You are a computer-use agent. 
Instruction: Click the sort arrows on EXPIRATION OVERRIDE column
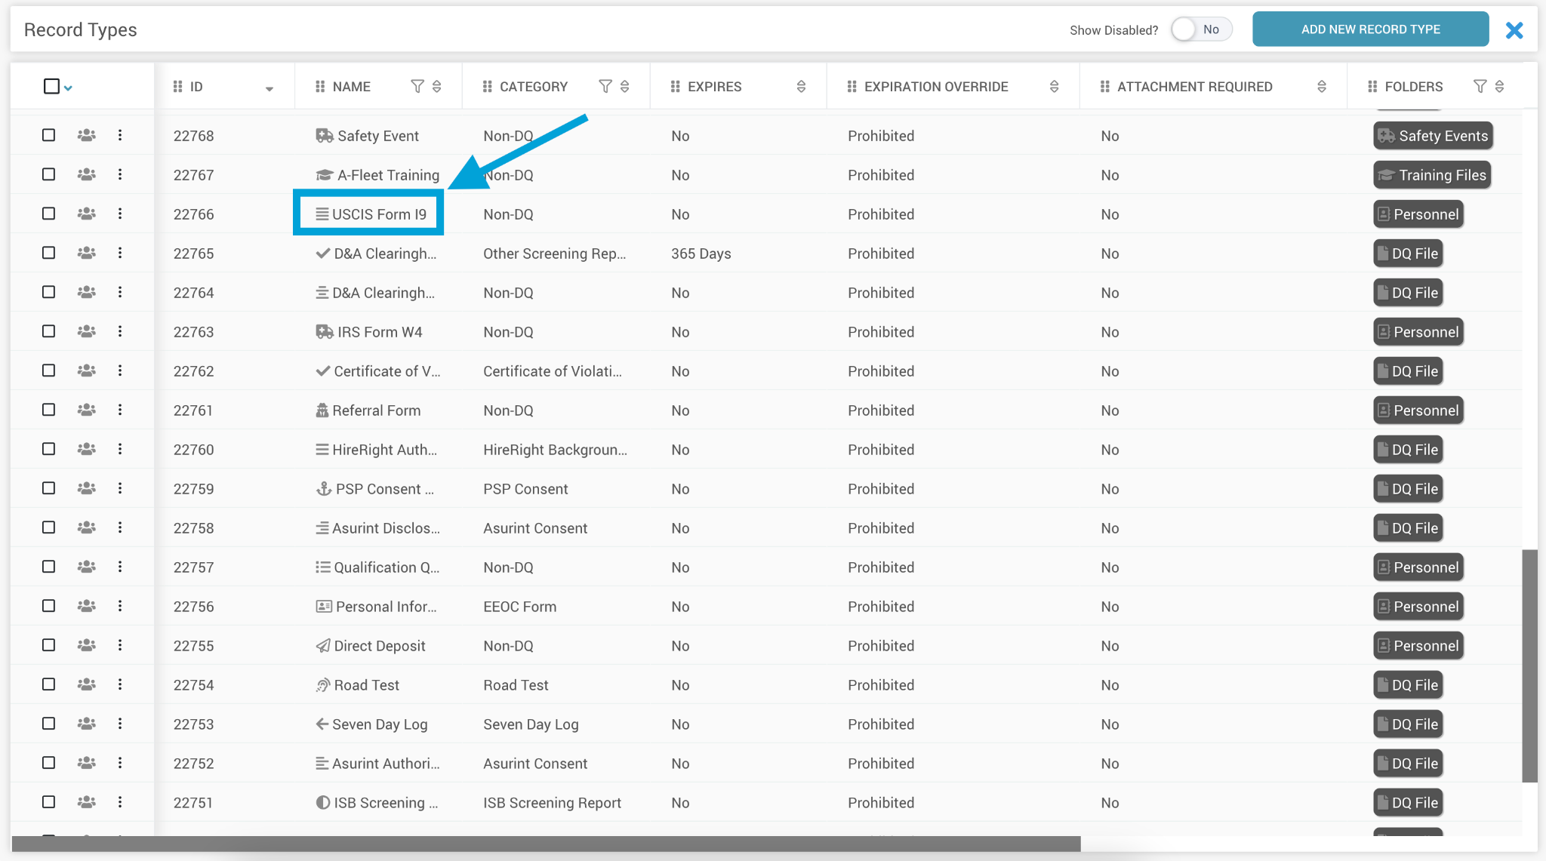1054,87
